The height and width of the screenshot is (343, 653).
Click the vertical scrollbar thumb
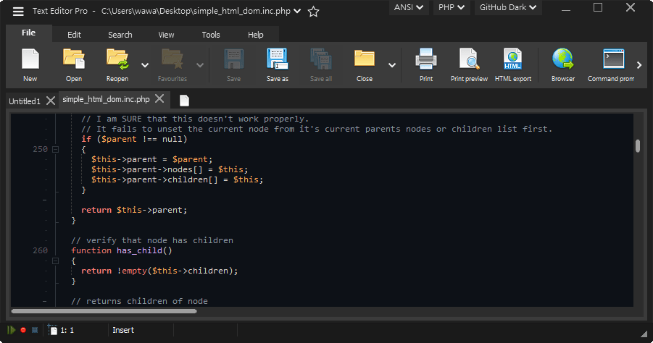(638, 146)
